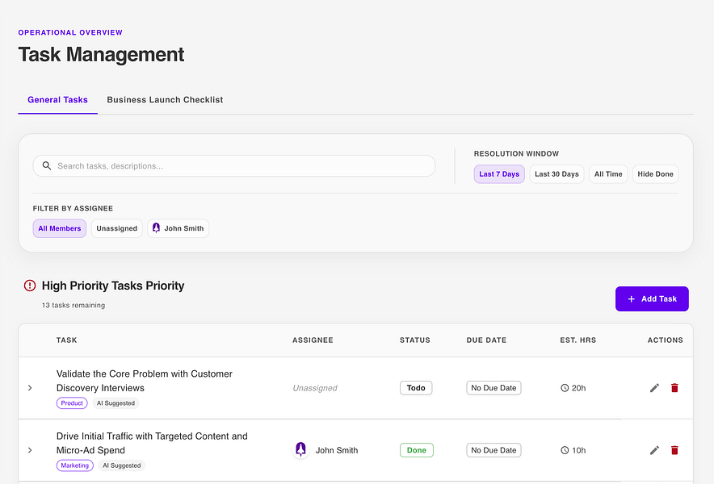Click the Done status badge
The width and height of the screenshot is (714, 484).
pyautogui.click(x=416, y=450)
